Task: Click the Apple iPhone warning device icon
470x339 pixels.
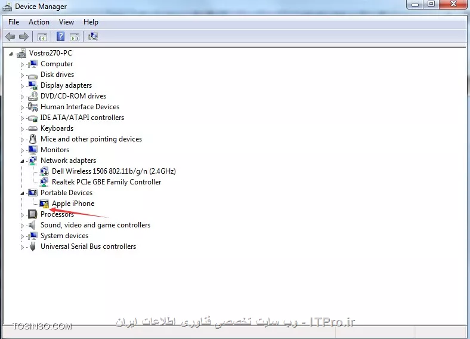Action: tap(44, 204)
